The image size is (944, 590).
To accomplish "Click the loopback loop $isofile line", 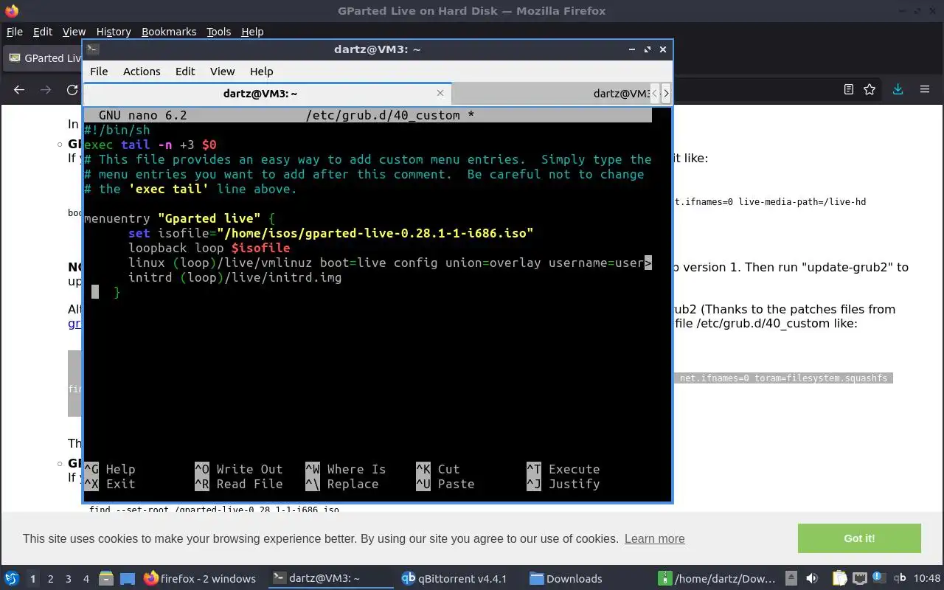I will point(209,248).
